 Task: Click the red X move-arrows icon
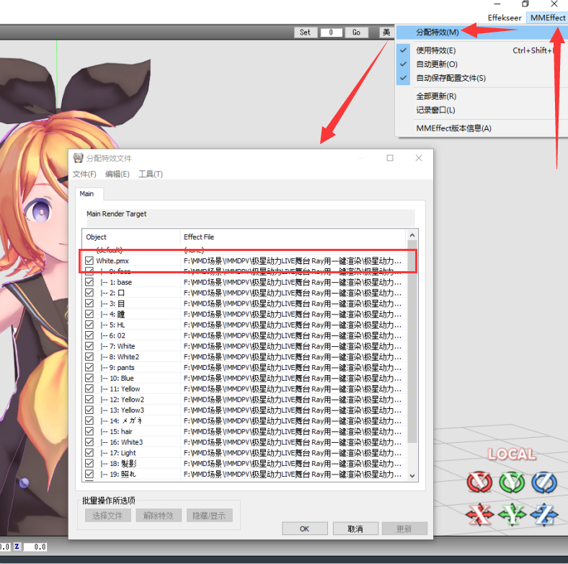click(x=479, y=514)
